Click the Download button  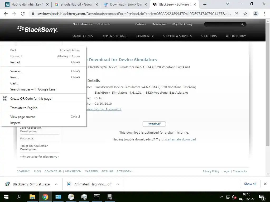coord(154,124)
